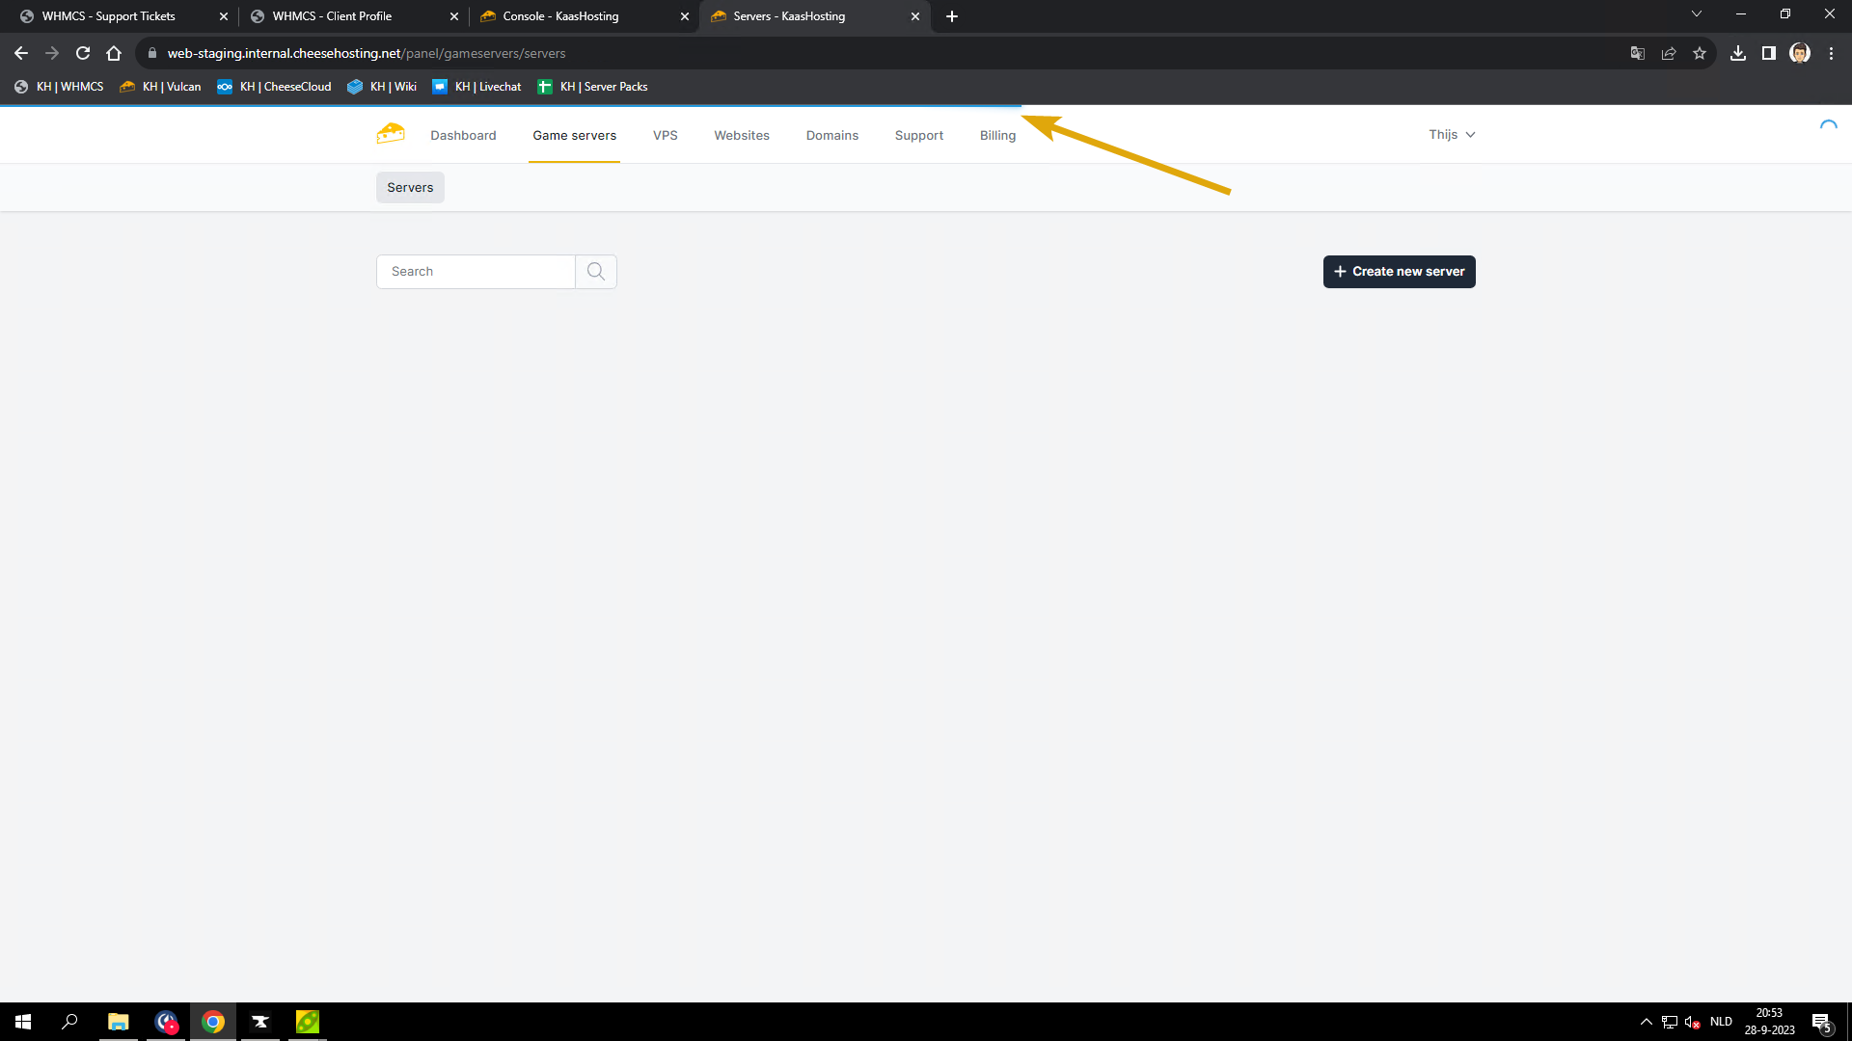The width and height of the screenshot is (1852, 1041).
Task: Open the tab search chevron dropdown
Action: 1697,14
